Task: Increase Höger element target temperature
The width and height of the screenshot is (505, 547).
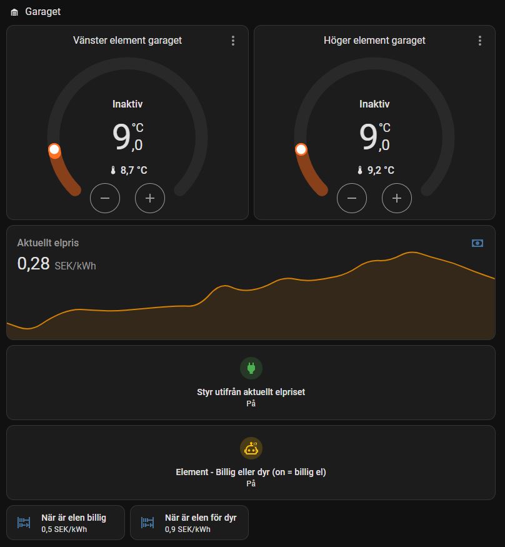Action: point(397,198)
